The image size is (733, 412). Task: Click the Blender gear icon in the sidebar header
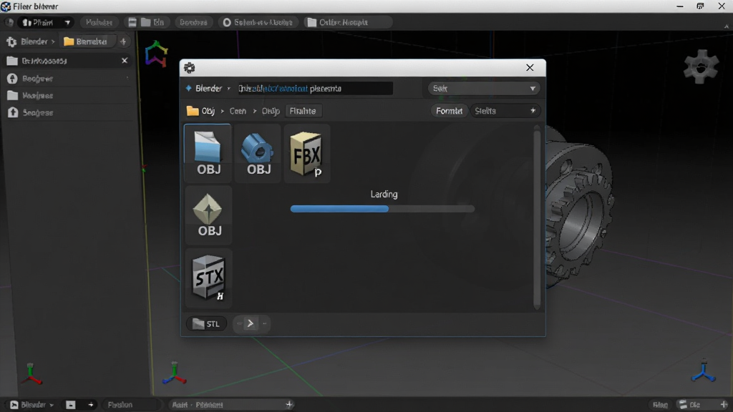coord(11,41)
